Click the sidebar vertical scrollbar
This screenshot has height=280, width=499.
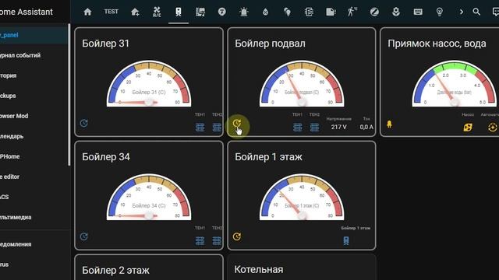69,95
